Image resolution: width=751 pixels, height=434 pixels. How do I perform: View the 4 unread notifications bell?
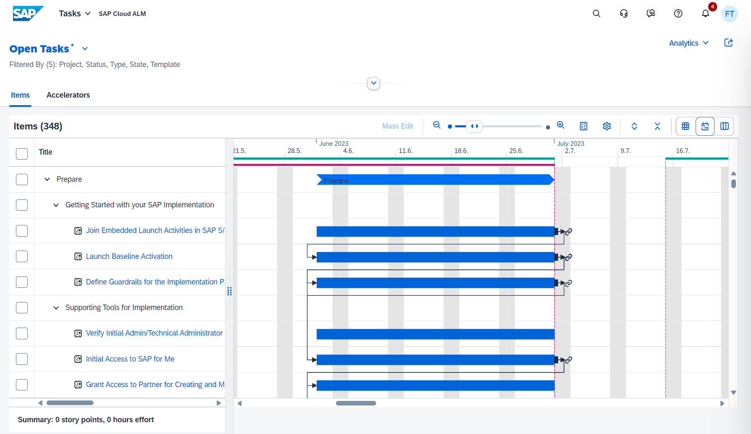coord(705,13)
